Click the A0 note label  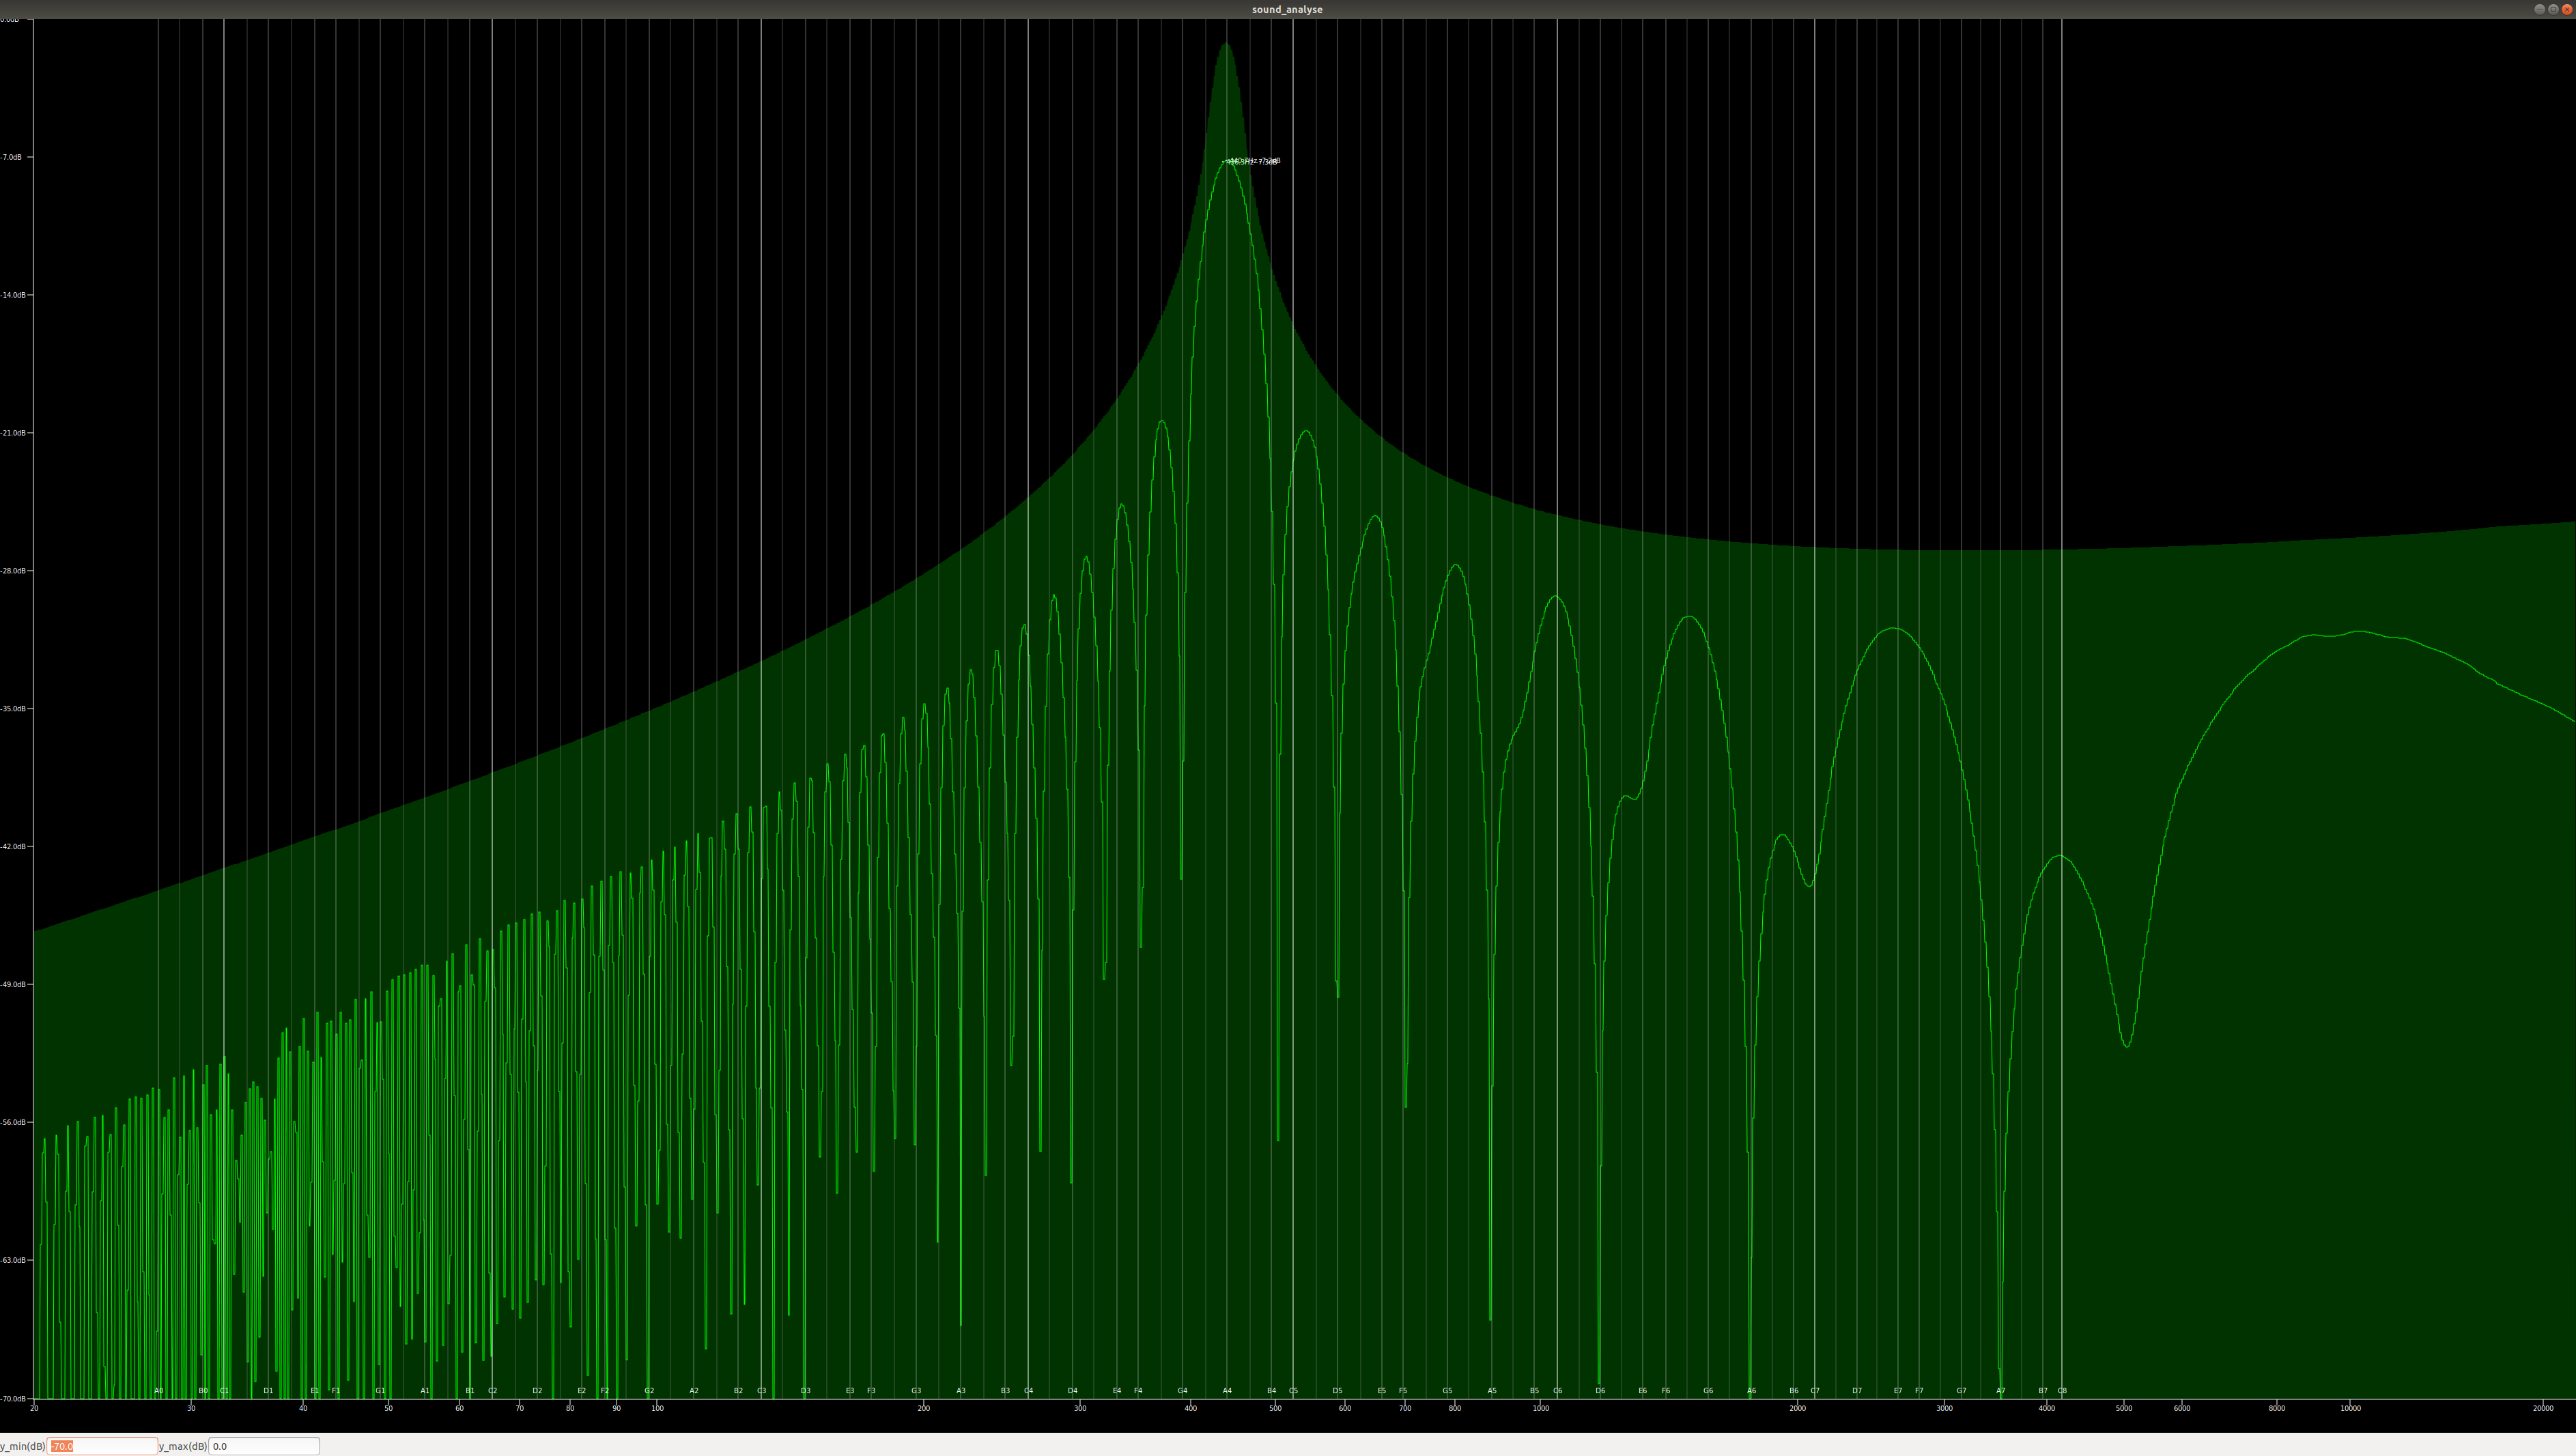[x=159, y=1391]
